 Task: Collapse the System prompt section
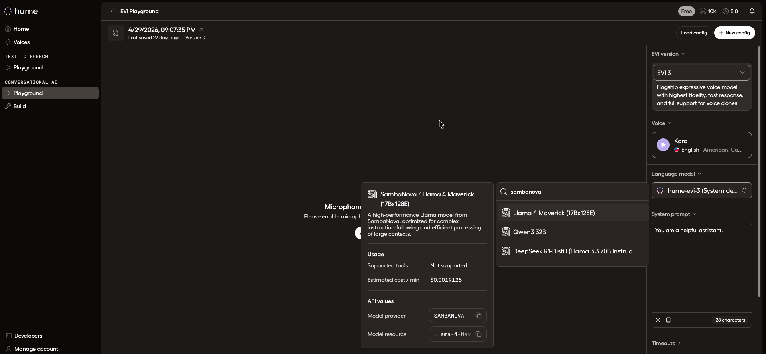[x=674, y=214]
